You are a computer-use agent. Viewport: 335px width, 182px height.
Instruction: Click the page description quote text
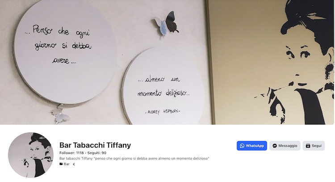(134, 158)
